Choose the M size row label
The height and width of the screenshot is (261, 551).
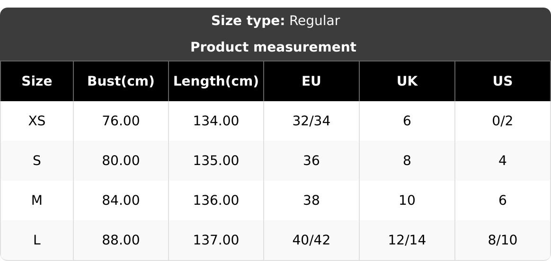tap(37, 200)
